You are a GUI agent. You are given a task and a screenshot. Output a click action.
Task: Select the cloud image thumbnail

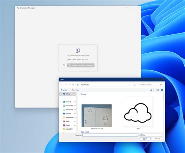[138, 112]
